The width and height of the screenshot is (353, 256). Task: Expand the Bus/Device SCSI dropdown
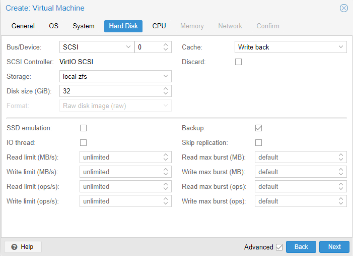[x=128, y=47]
